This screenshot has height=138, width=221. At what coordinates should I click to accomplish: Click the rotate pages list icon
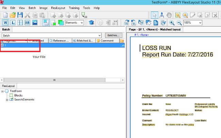tap(141, 23)
